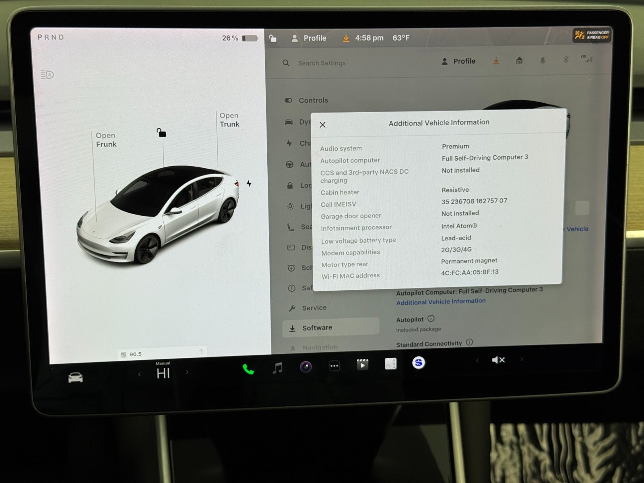
Task: Toggle the auto headlight indicator
Action: [47, 74]
